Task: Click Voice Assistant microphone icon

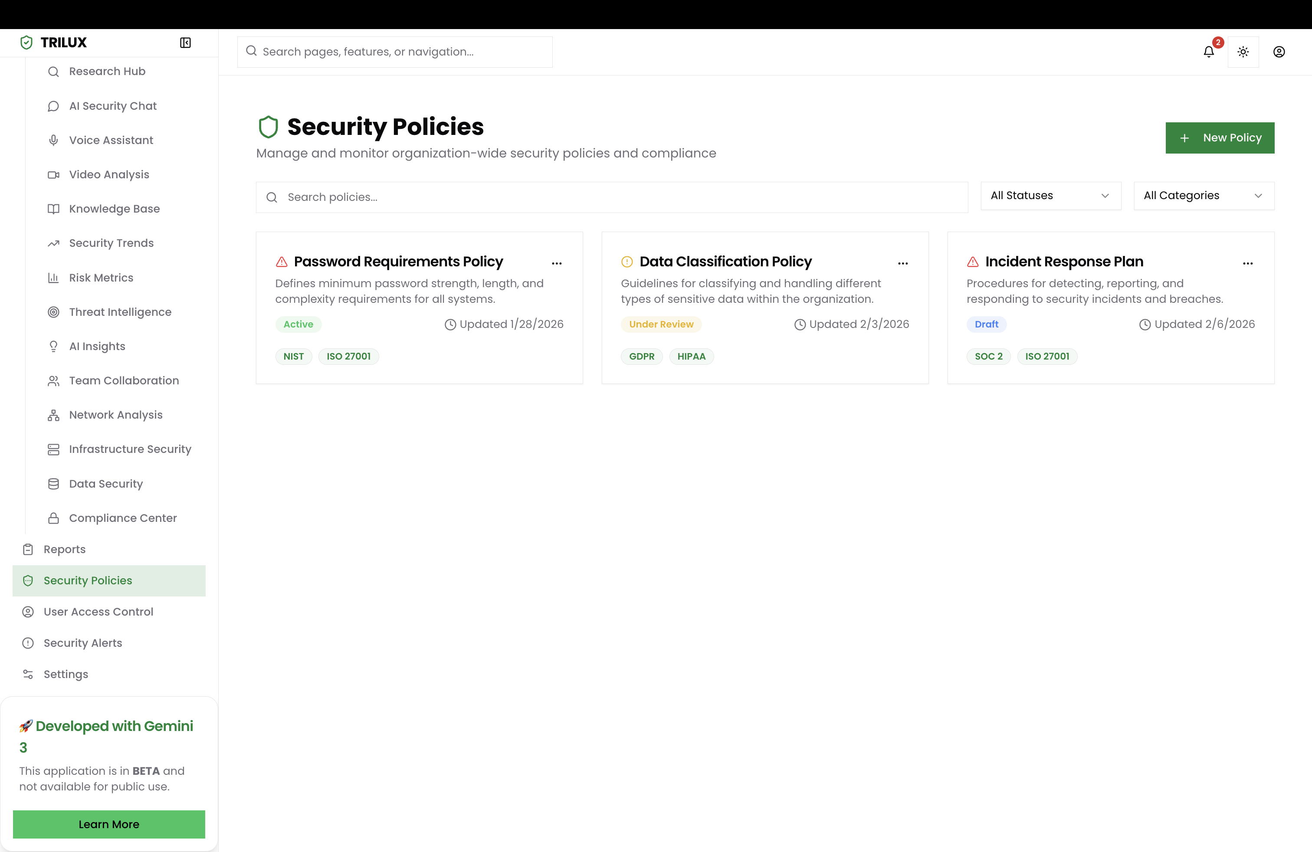Action: pos(53,140)
